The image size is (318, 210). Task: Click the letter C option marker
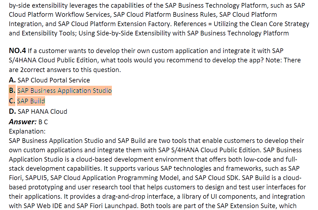click(x=12, y=101)
